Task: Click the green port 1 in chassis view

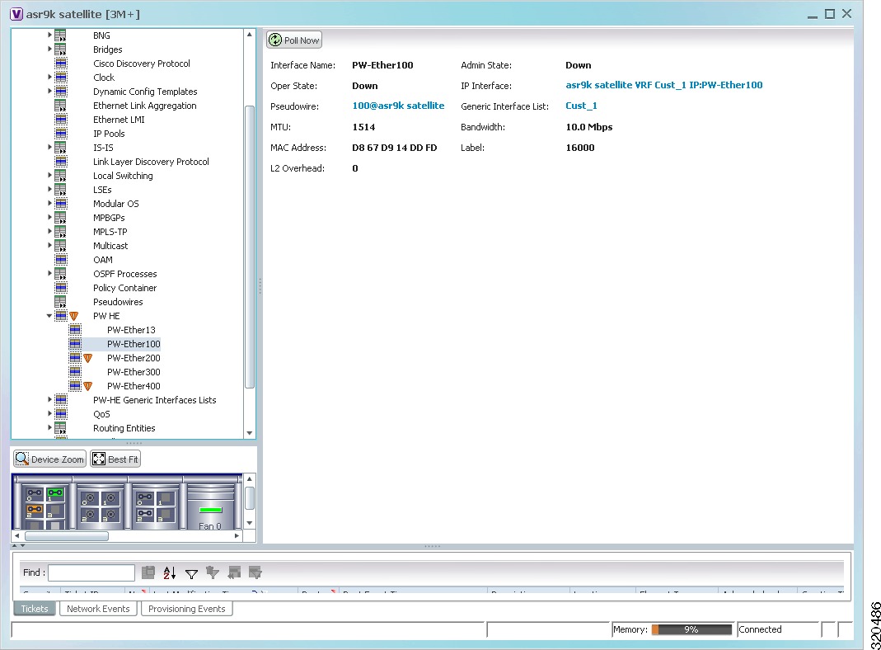Action: (55, 494)
